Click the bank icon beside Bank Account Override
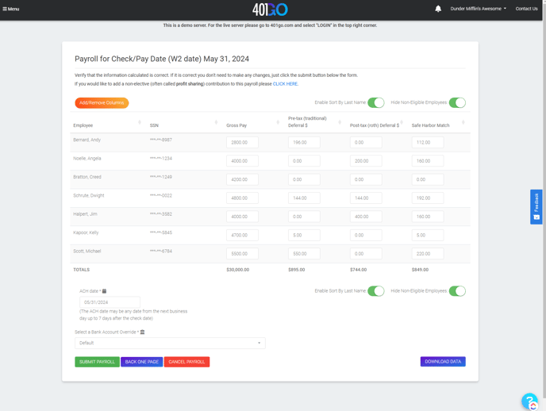 pos(142,332)
